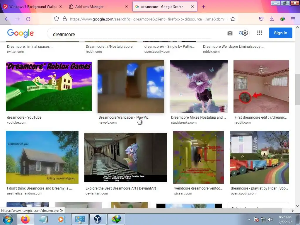Screen dimensions: 300x225
Task: Click the Dreamcore Roblox Games thumbnail
Action: [x=49, y=86]
